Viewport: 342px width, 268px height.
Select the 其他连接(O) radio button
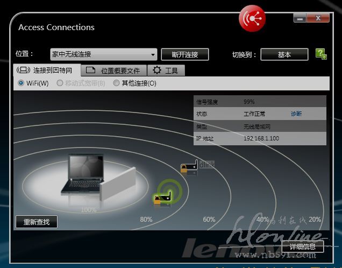coord(116,83)
